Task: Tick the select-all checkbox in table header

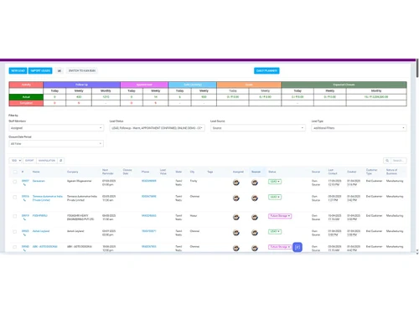Action: point(15,172)
